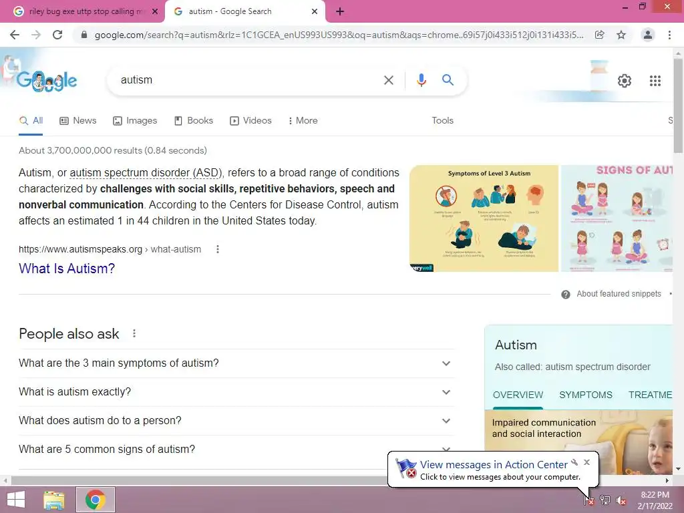Click the muted volume tray icon
Image resolution: width=684 pixels, height=513 pixels.
pyautogui.click(x=621, y=500)
